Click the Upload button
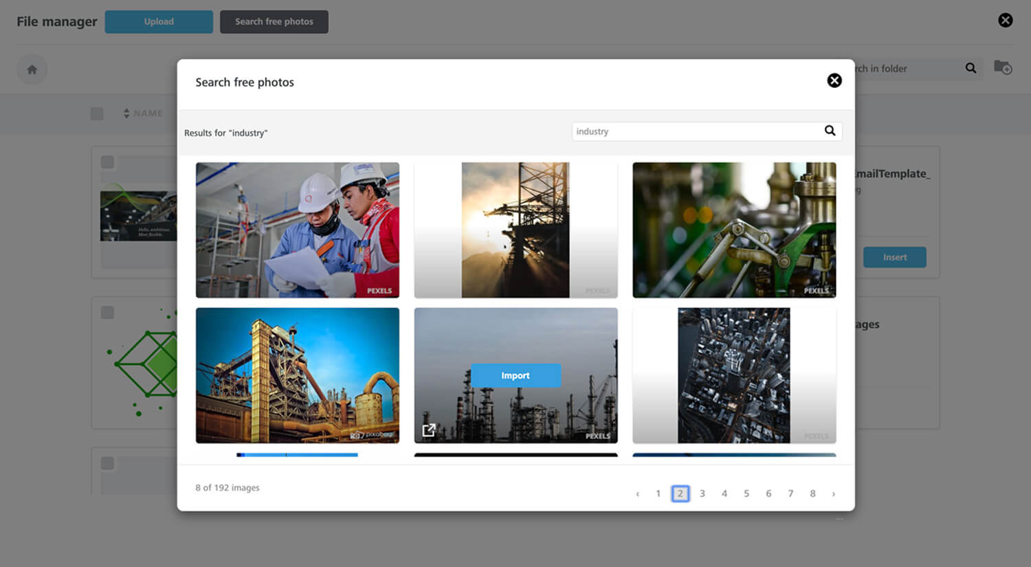Screen dimensions: 1031x567 point(159,21)
